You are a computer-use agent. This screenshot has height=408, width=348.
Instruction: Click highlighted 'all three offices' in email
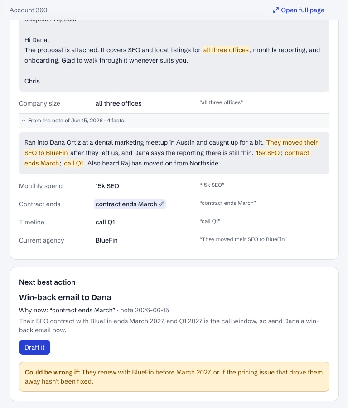(226, 50)
